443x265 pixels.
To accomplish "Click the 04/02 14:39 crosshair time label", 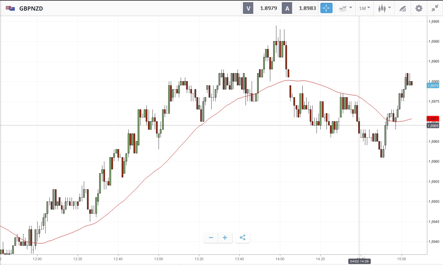I will [x=359, y=261].
